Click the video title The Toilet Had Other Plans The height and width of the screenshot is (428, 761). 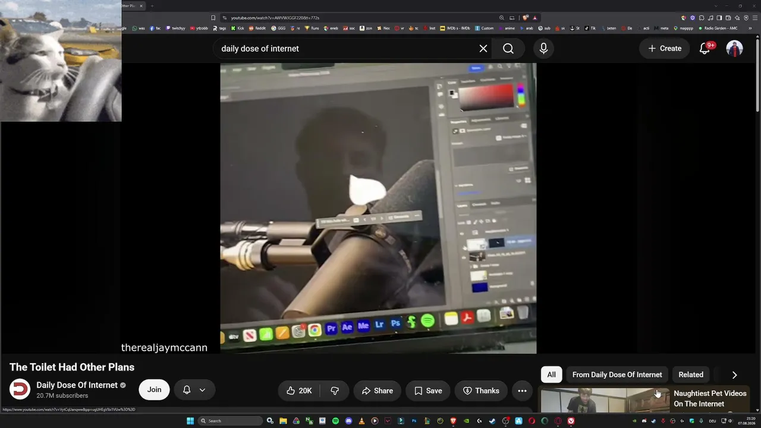click(x=72, y=367)
